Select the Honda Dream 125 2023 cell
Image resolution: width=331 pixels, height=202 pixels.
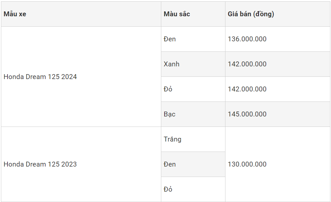tap(40, 164)
